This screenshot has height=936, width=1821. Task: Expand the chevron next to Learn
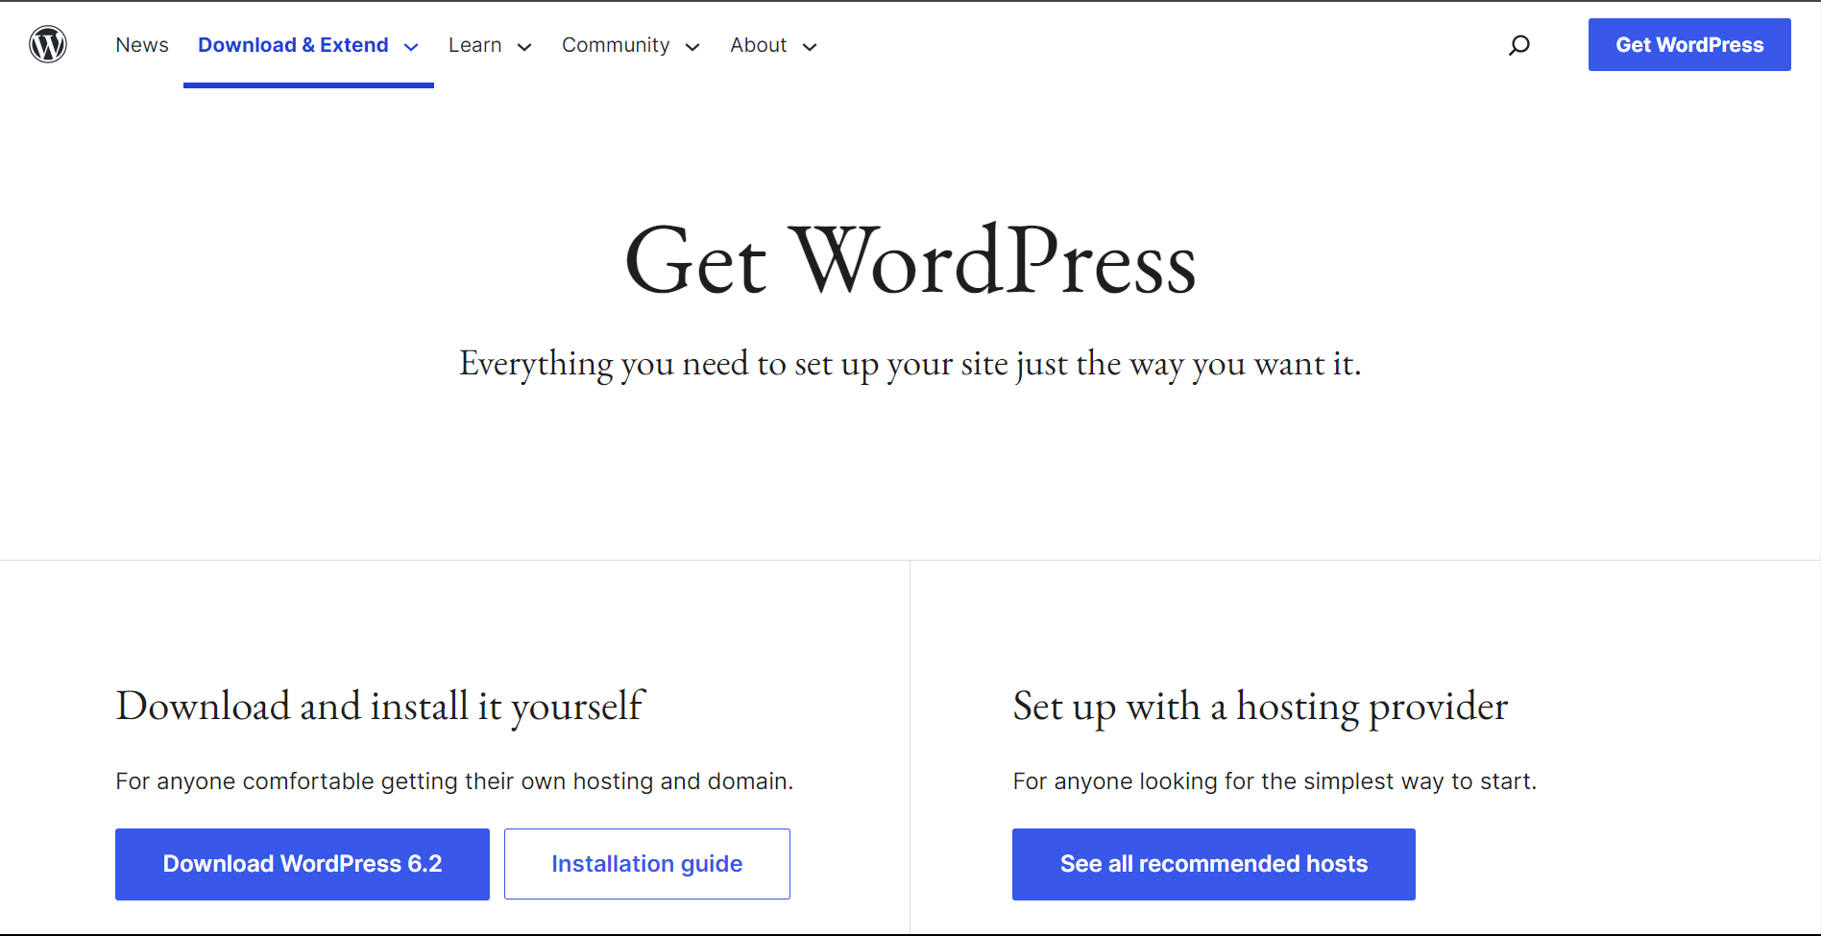pyautogui.click(x=524, y=47)
